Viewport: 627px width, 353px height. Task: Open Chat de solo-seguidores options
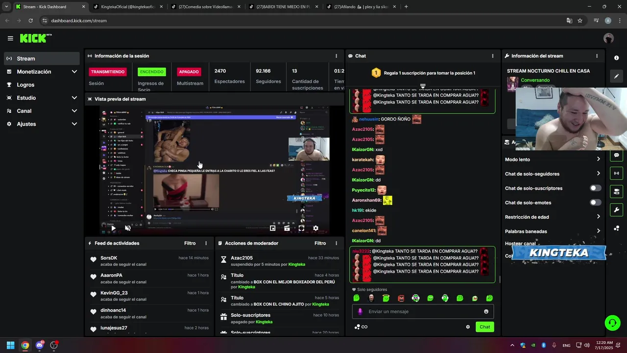click(x=553, y=174)
